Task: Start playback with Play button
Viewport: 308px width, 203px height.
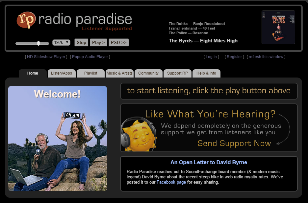Action: (98, 43)
